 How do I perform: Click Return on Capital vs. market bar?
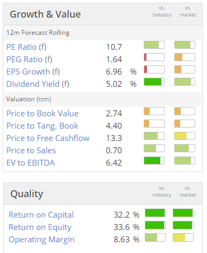tap(183, 213)
